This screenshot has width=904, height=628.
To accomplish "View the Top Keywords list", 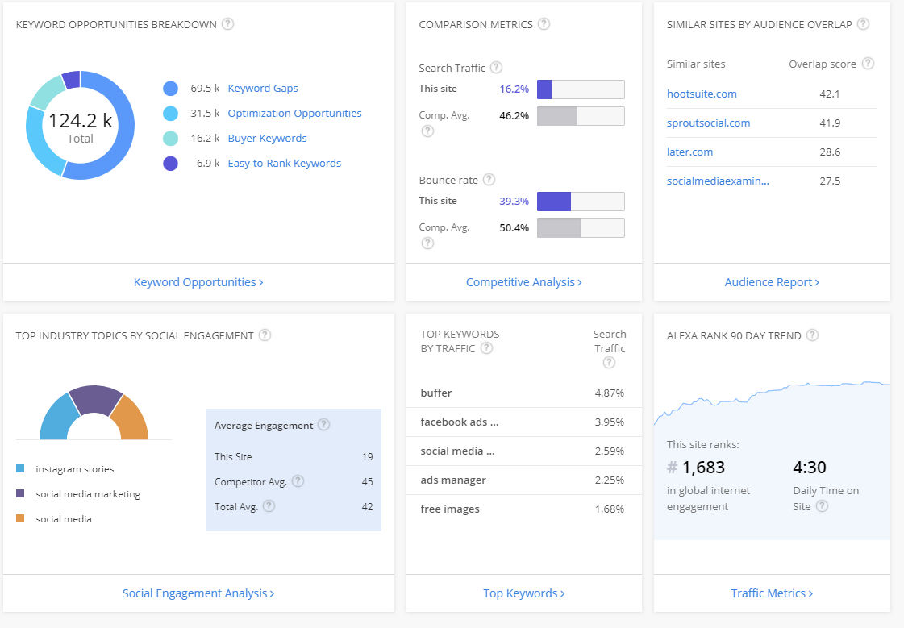I will coord(523,593).
